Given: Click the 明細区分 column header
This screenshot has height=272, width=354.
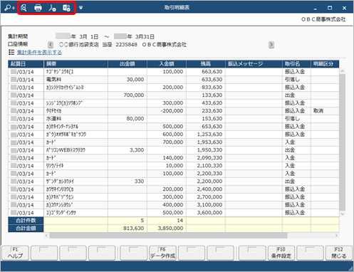Looking at the screenshot, I should pos(325,64).
